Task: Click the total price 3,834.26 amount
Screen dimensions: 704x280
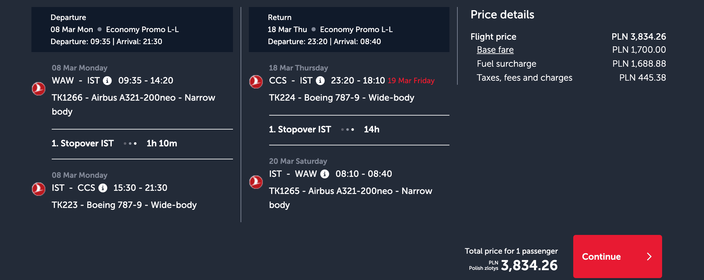Action: 529,265
